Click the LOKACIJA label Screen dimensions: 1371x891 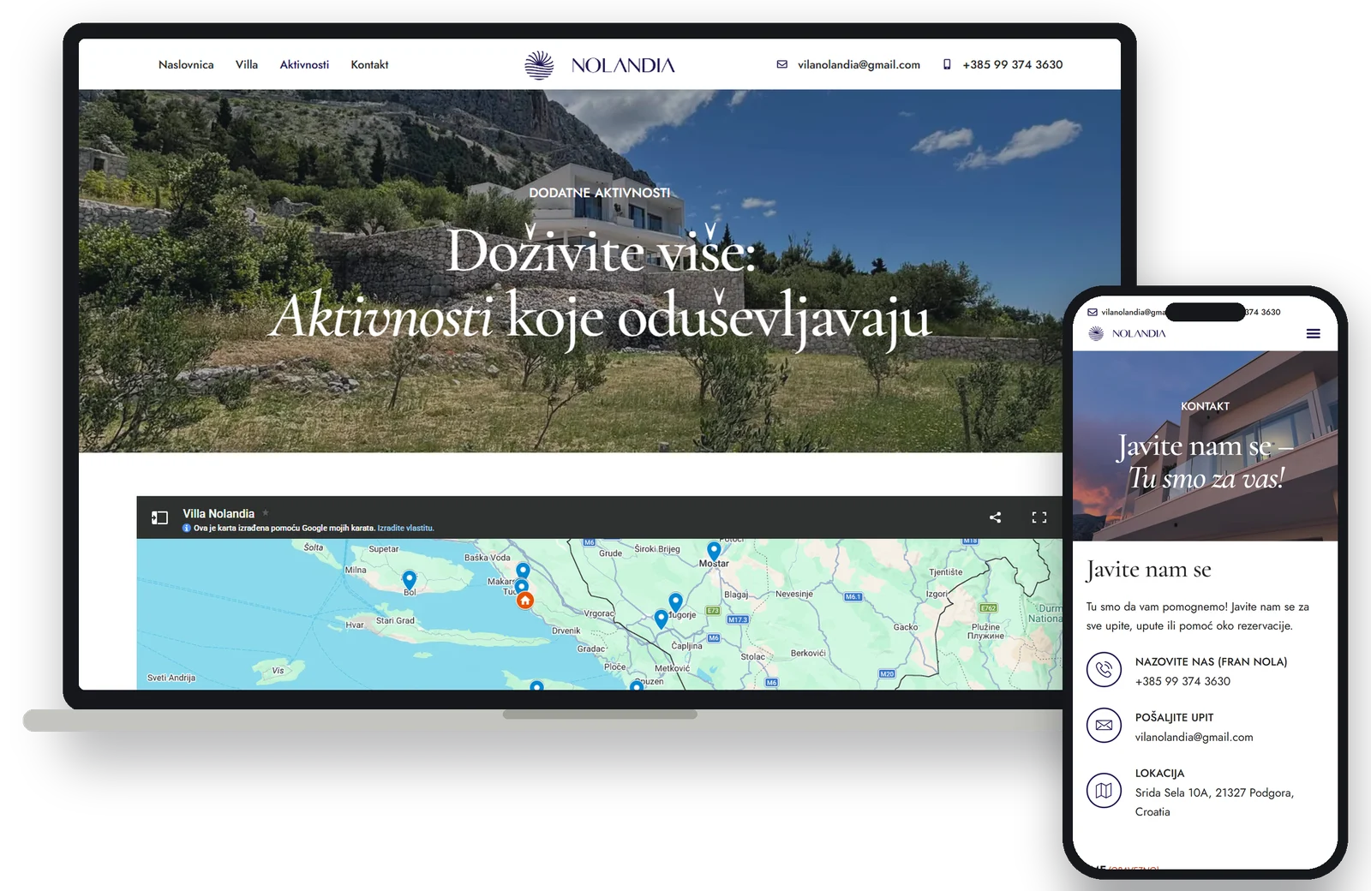pyautogui.click(x=1159, y=773)
